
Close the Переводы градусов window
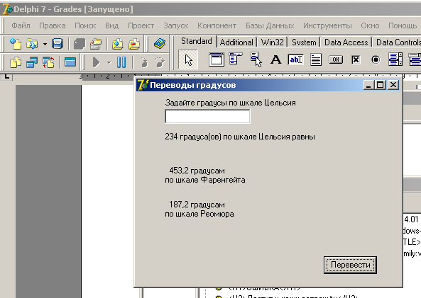[393, 85]
